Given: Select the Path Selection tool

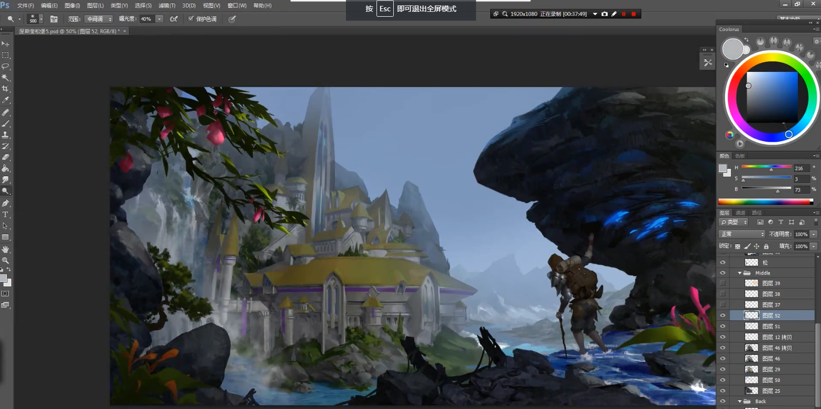Looking at the screenshot, I should tap(5, 226).
